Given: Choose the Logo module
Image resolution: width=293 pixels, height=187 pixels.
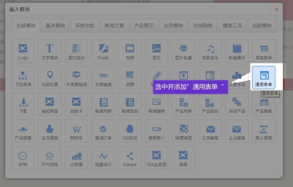Looking at the screenshot, I should (x=23, y=51).
